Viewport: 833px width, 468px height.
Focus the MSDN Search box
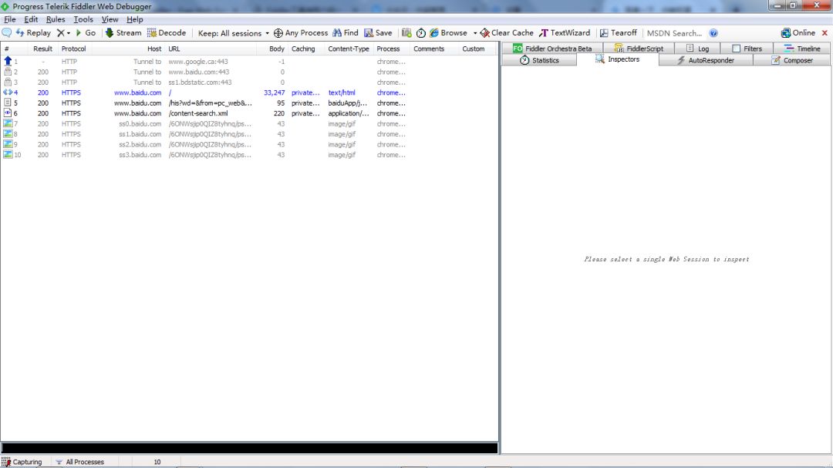(x=675, y=33)
